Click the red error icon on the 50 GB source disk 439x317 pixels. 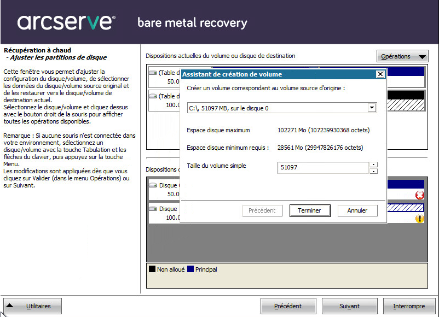tap(420, 195)
